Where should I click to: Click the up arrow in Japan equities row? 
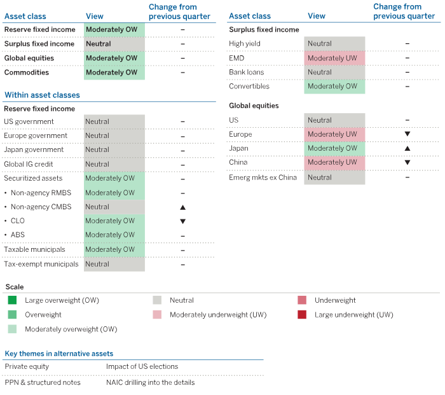tap(407, 148)
